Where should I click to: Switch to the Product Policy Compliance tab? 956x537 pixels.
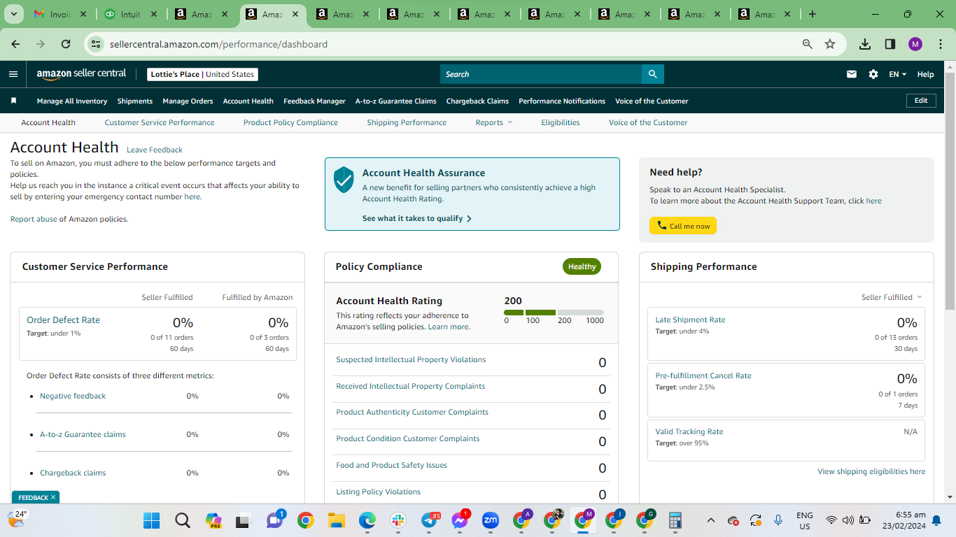click(x=290, y=122)
